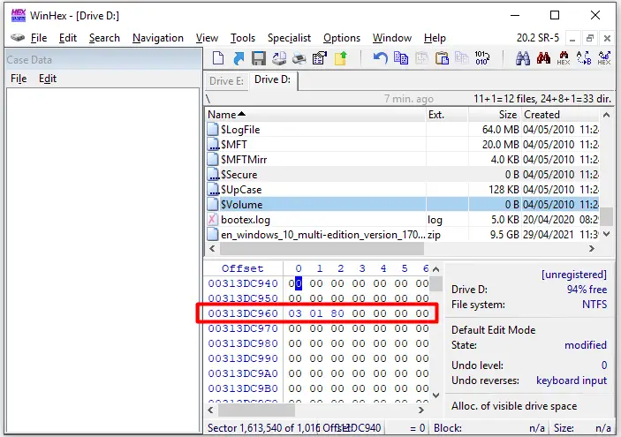Sort files by Size column header
The width and height of the screenshot is (621, 437).
[x=495, y=115]
